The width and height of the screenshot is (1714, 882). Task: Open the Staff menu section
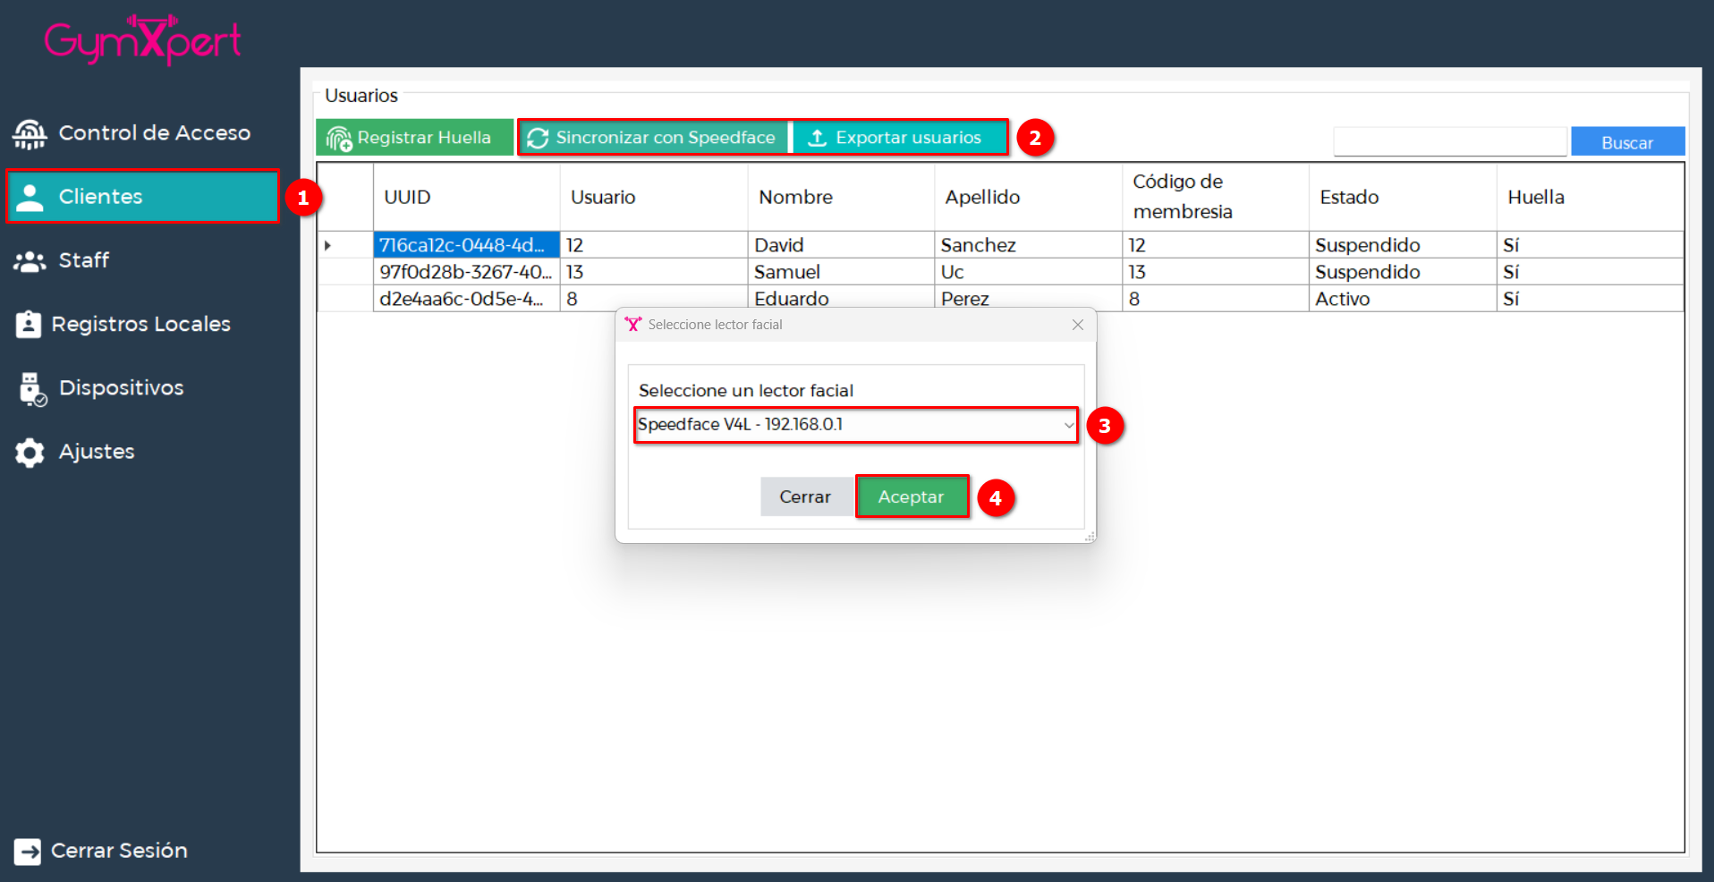[84, 260]
